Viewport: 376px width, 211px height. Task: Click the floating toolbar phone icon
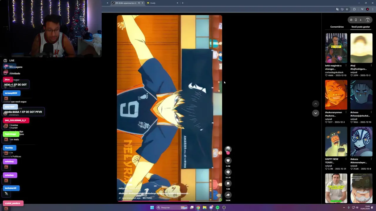point(356,20)
